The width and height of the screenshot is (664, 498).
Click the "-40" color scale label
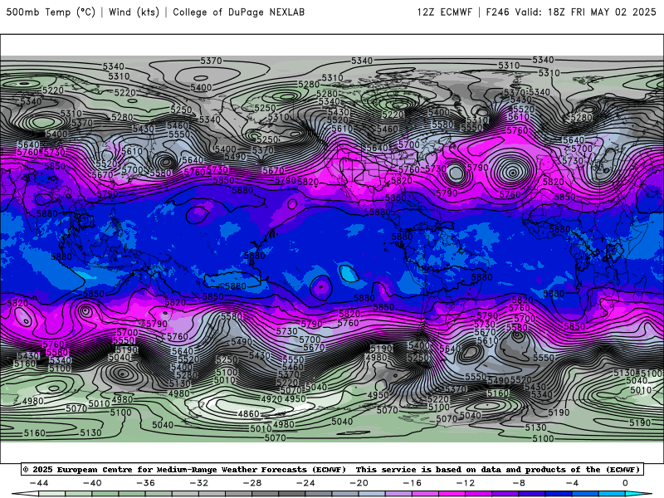pyautogui.click(x=92, y=483)
